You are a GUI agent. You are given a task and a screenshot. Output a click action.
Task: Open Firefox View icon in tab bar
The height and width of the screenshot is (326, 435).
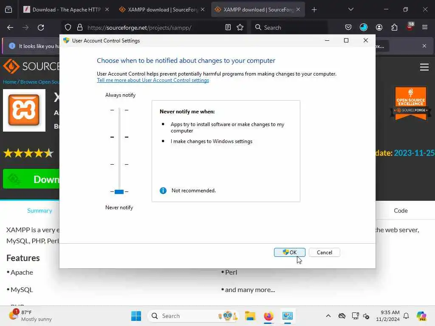click(x=8, y=10)
